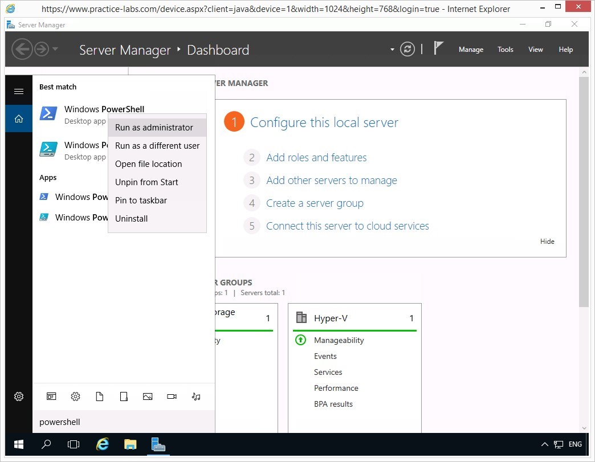Viewport: 595px width, 462px height.
Task: Open the notifications flag in Server Manager
Action: tap(438, 49)
